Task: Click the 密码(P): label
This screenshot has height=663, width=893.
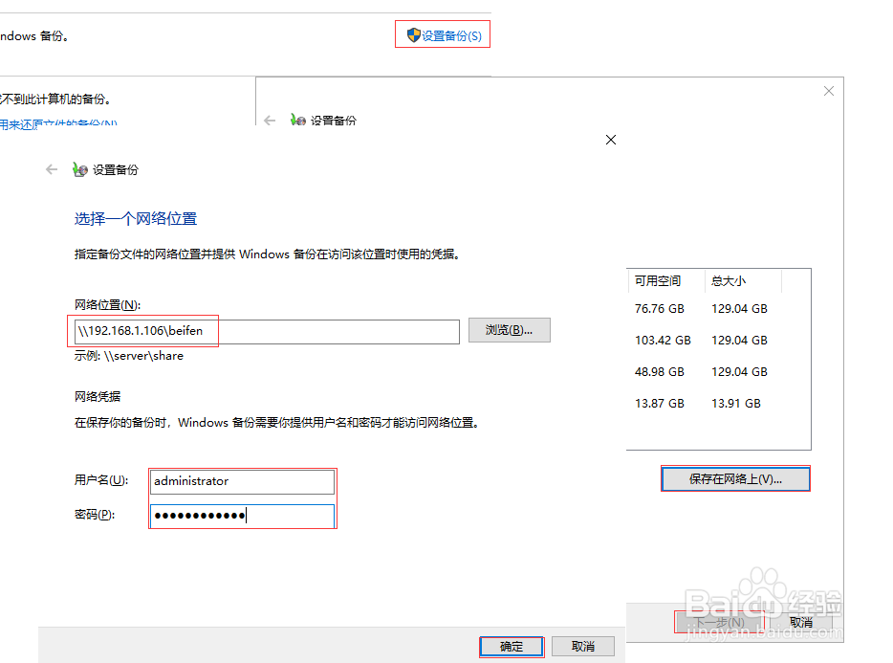Action: (x=95, y=515)
